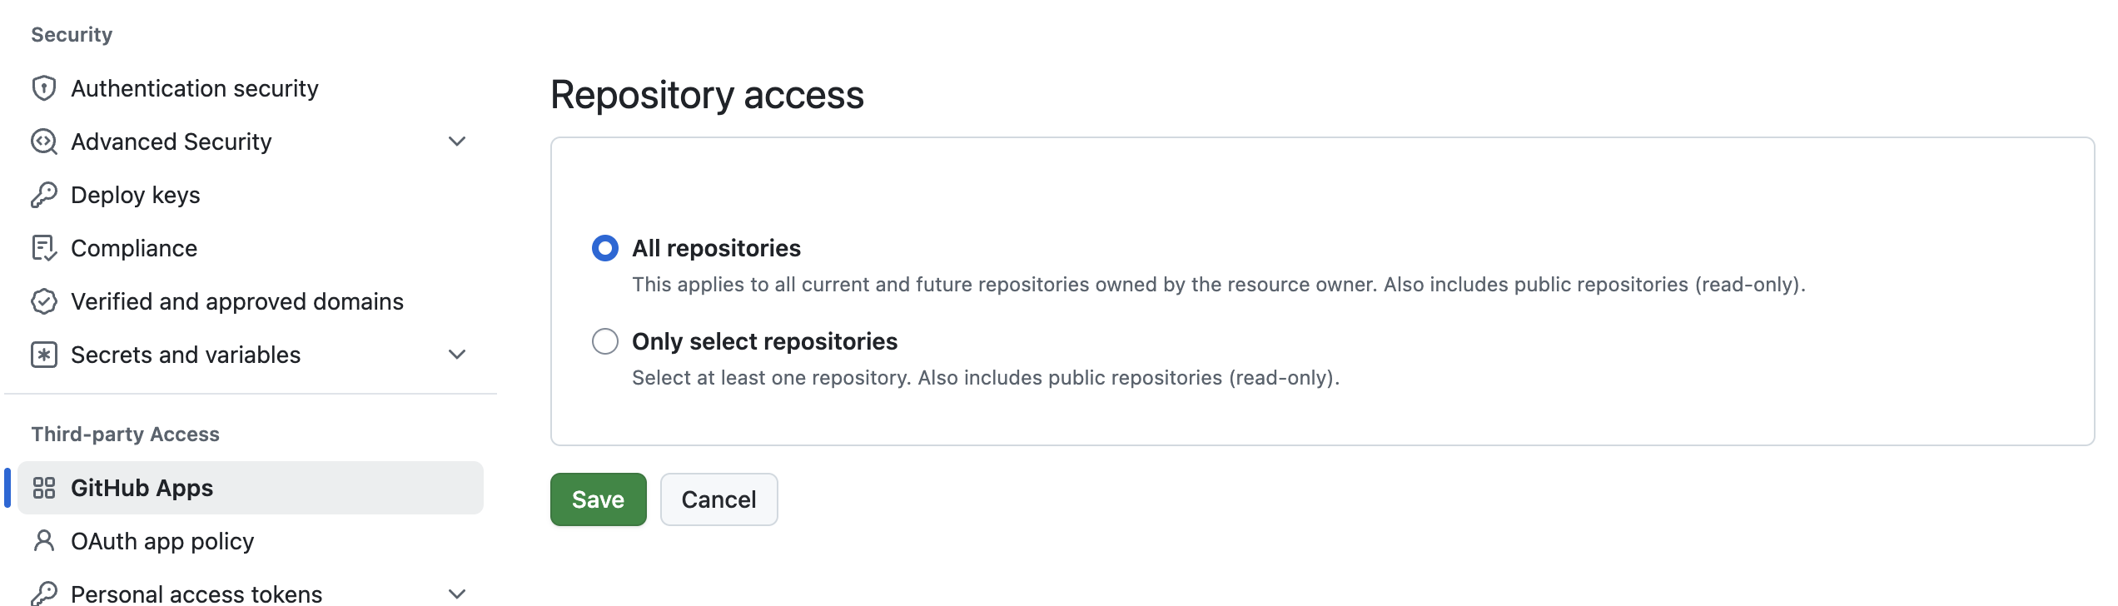Choose the All repositories label
The image size is (2118, 606).
coord(716,248)
